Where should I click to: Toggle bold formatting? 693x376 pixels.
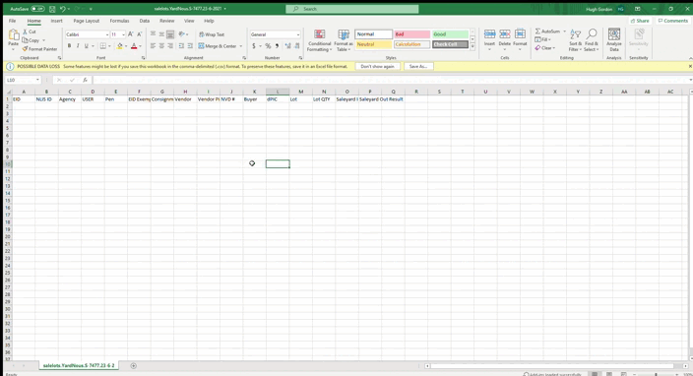tap(69, 46)
